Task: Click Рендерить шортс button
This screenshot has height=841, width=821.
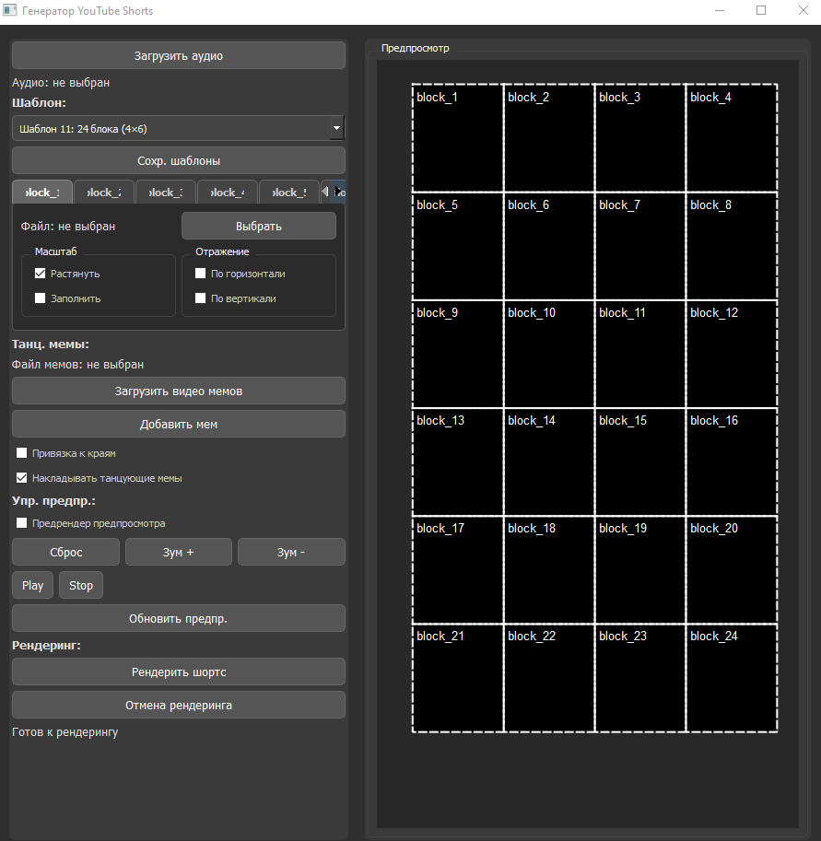Action: pos(178,672)
